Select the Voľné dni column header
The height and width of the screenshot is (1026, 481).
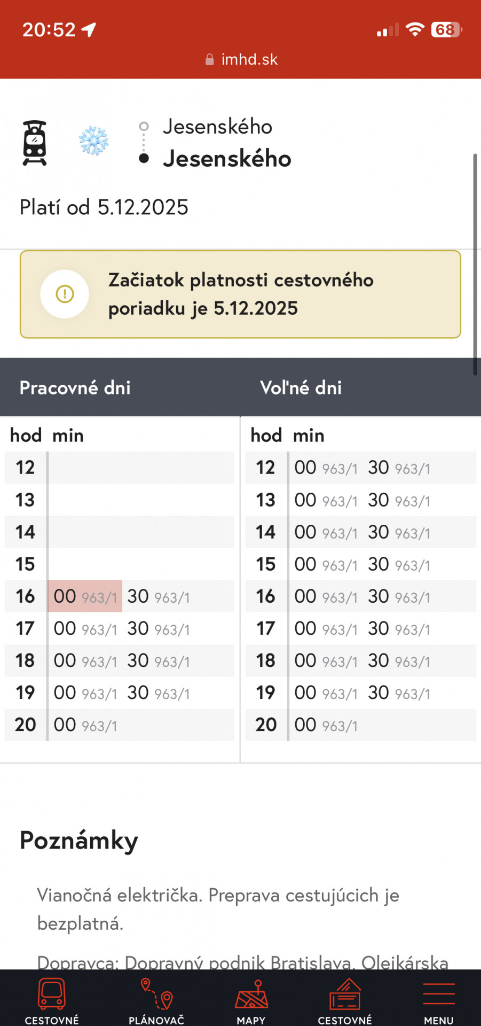pyautogui.click(x=301, y=388)
